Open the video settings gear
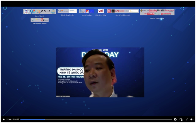 175,119
